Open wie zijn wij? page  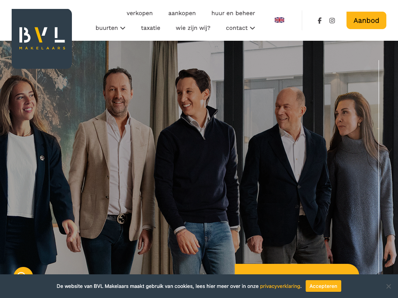pos(193,28)
